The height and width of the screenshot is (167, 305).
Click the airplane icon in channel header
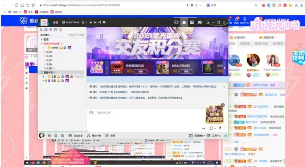[95, 22]
